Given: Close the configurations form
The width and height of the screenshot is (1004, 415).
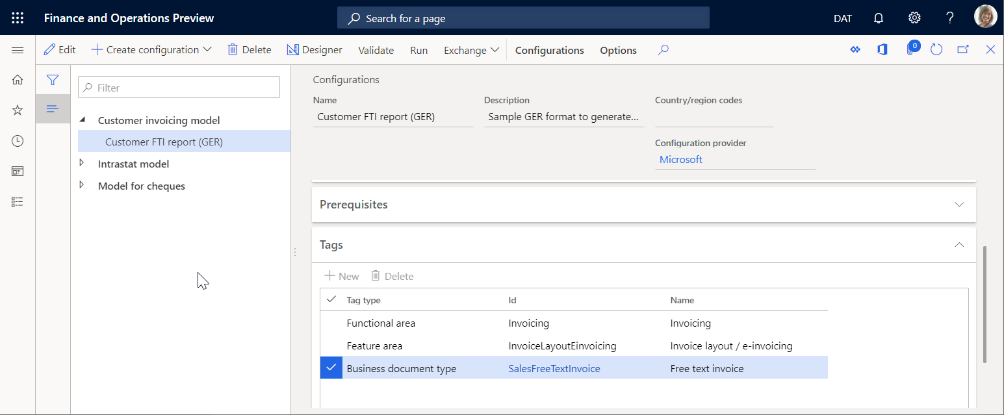Looking at the screenshot, I should (990, 50).
